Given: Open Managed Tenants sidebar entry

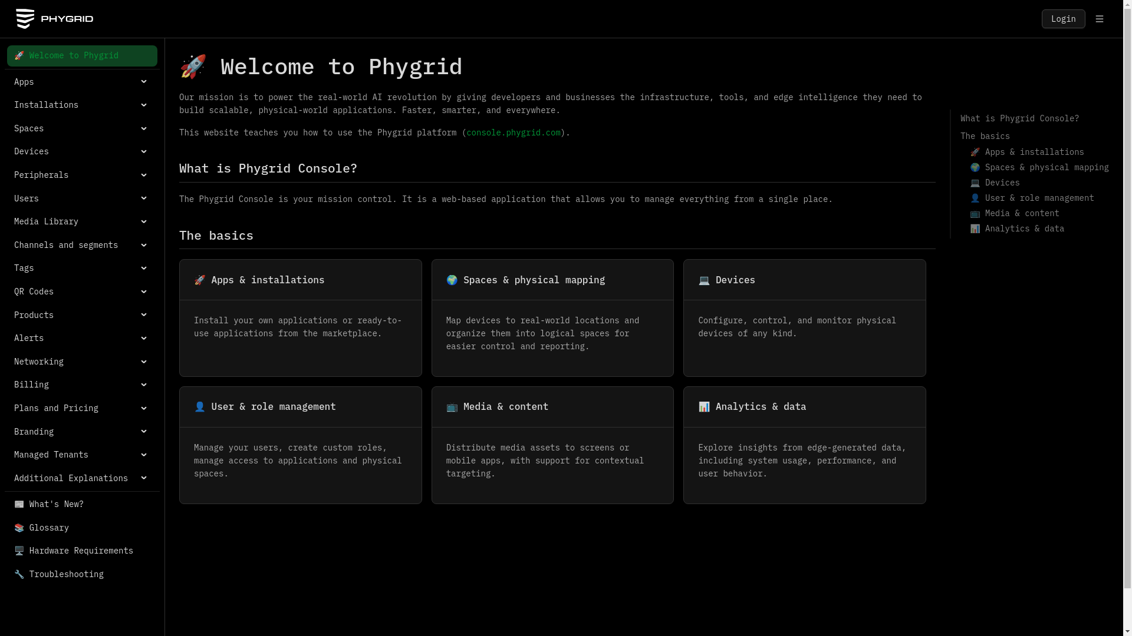Looking at the screenshot, I should coord(82,455).
